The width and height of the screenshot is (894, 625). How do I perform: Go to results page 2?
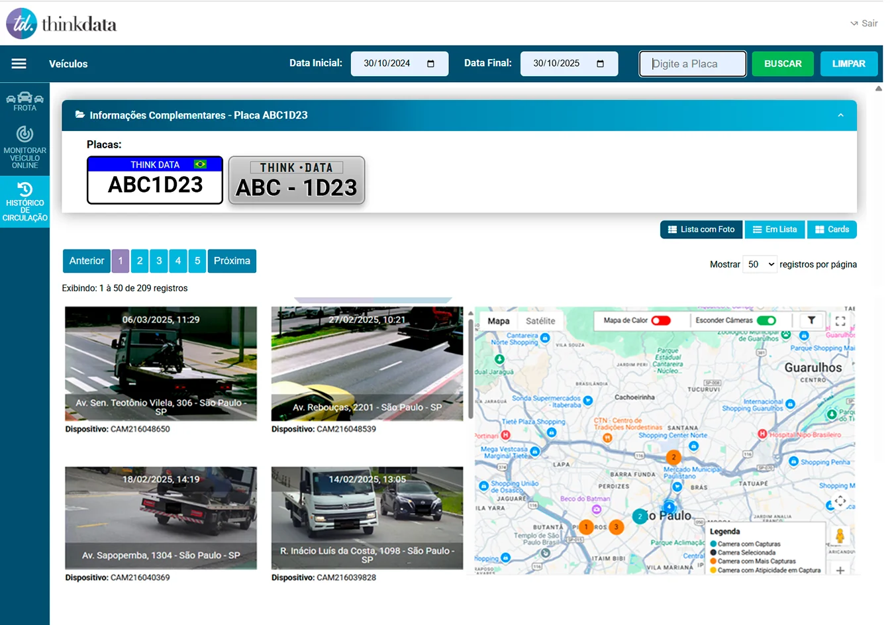140,261
